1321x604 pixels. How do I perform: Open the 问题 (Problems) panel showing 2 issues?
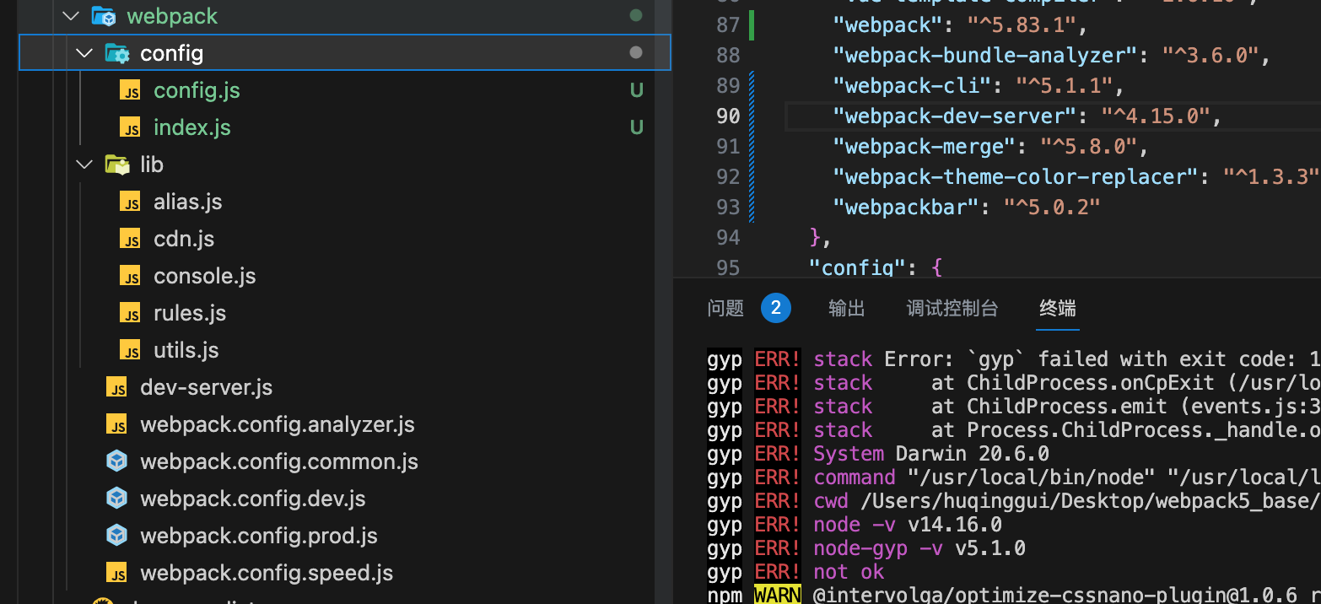(x=725, y=308)
